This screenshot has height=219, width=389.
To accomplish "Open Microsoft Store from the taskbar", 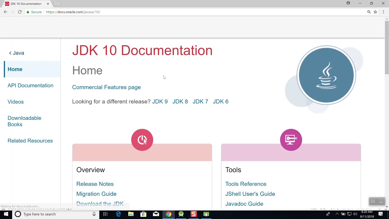I will click(143, 214).
